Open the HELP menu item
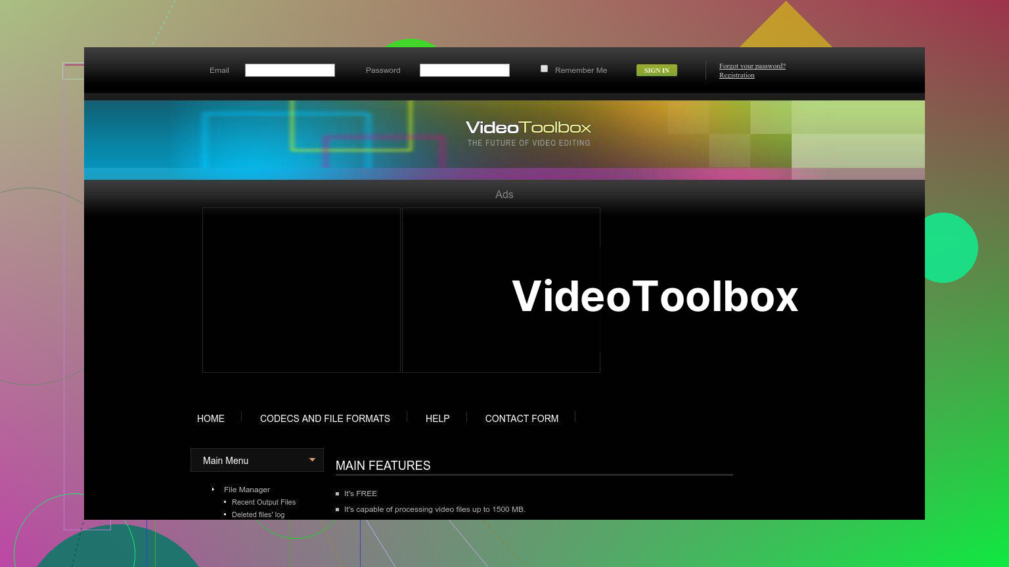Viewport: 1009px width, 567px height. tap(437, 419)
